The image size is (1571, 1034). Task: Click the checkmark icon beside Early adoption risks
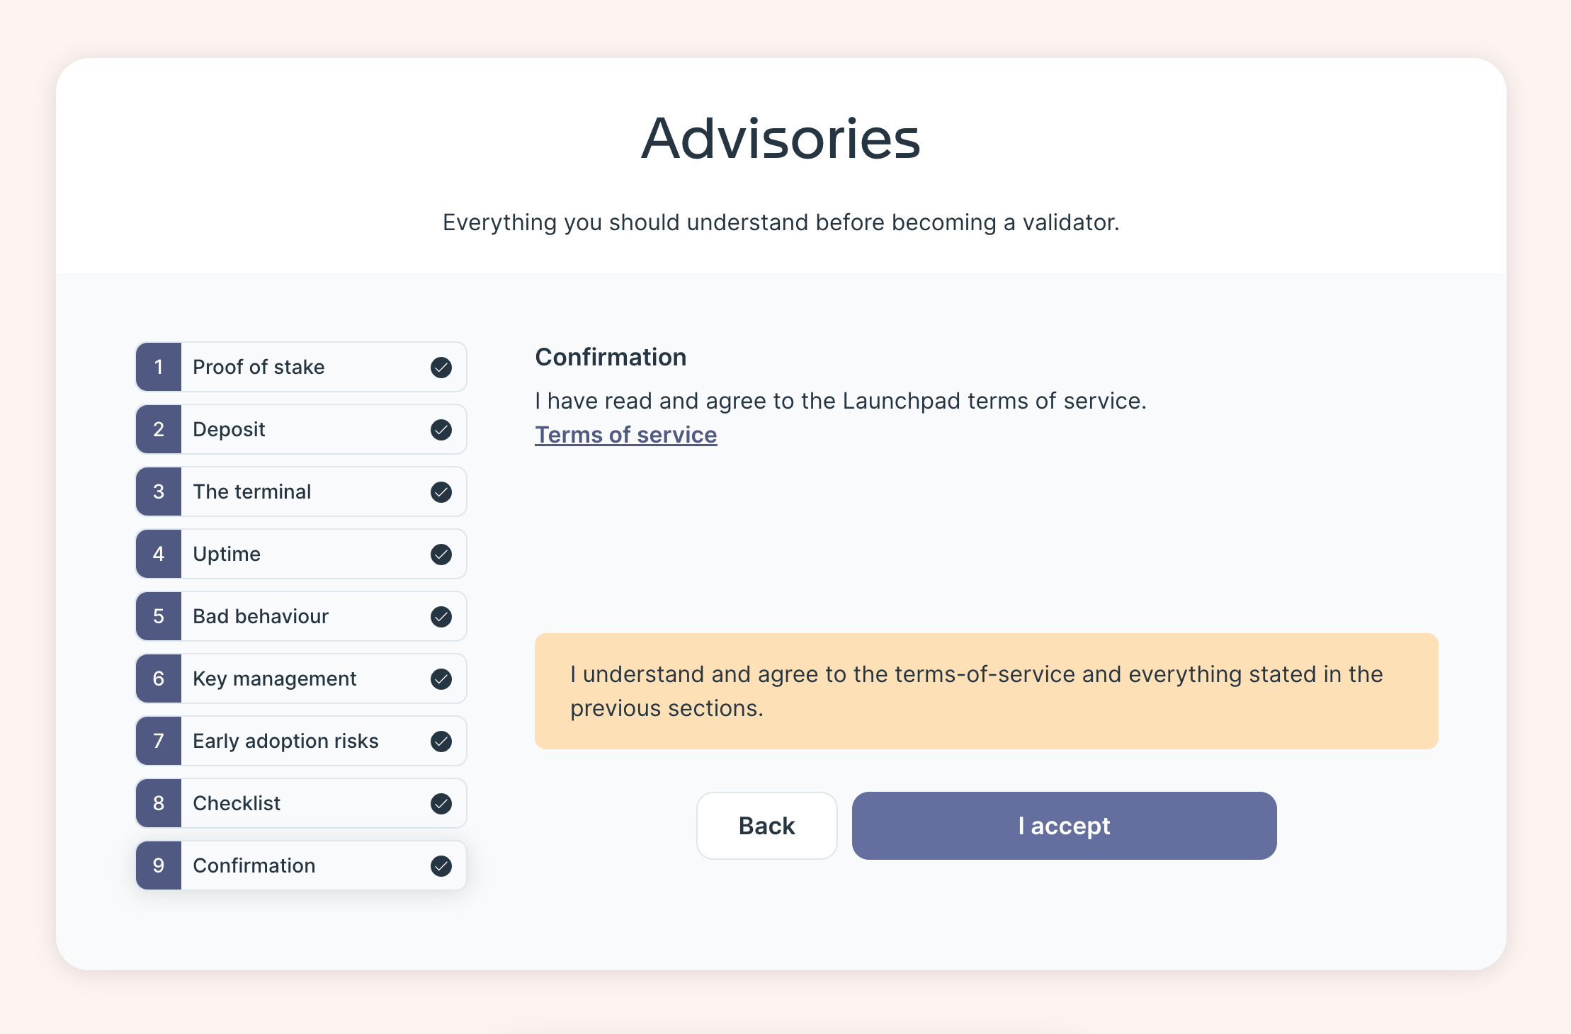click(x=441, y=742)
